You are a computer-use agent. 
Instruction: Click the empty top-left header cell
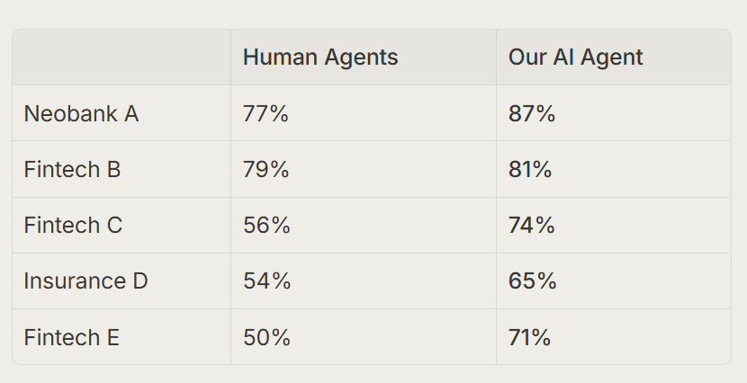[121, 58]
